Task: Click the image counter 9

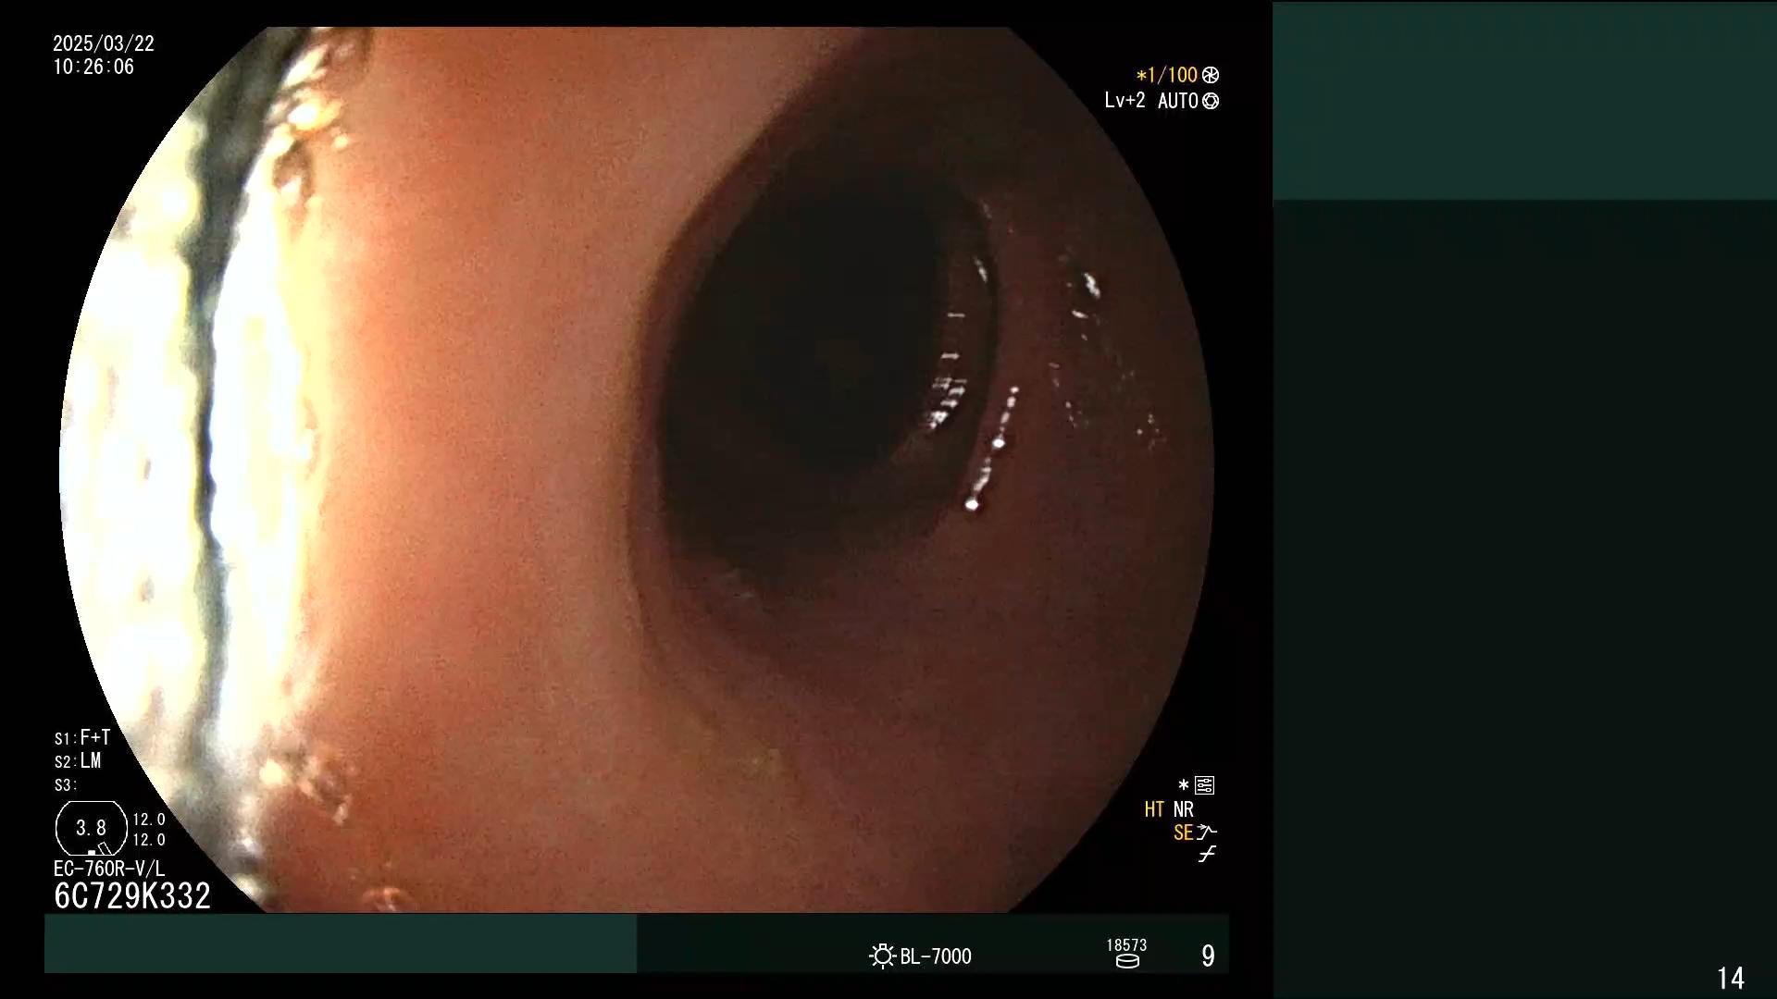Action: coord(1208,956)
